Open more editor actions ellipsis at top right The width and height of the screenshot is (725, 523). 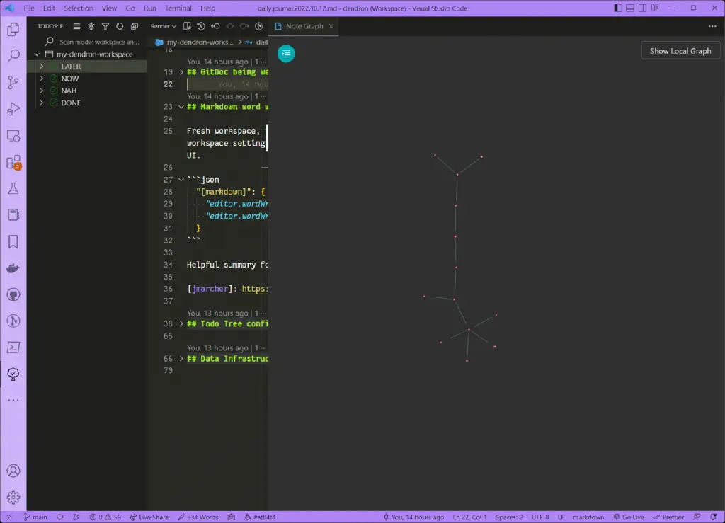coord(712,26)
